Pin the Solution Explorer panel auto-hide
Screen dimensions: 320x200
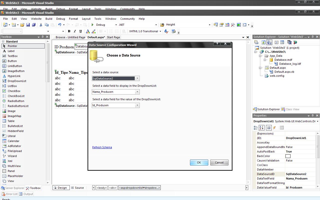click(x=312, y=37)
